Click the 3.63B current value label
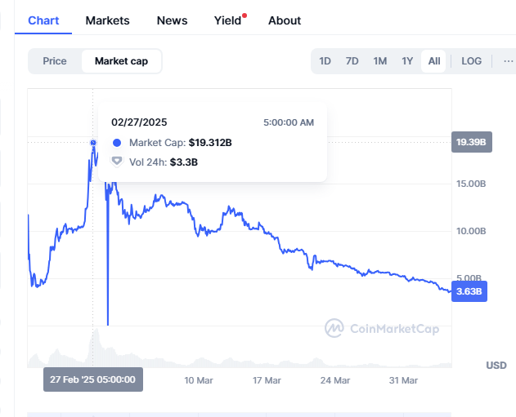 (469, 291)
